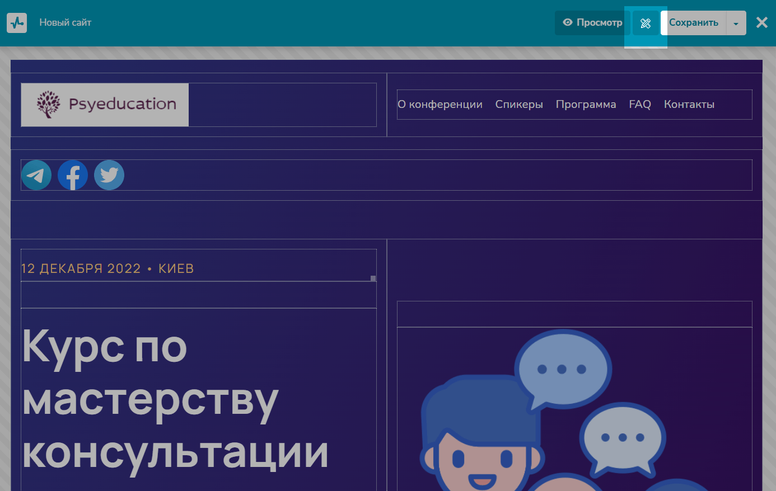Click the Facebook social icon

point(73,175)
